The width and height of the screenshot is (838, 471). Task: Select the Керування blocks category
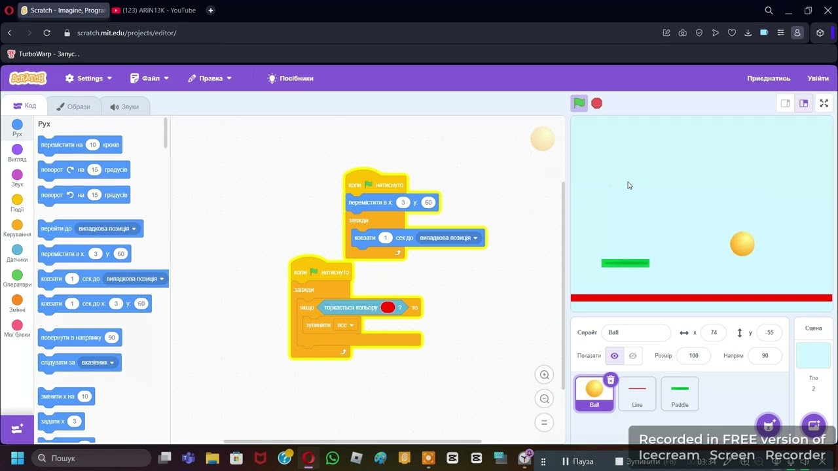coord(17,229)
